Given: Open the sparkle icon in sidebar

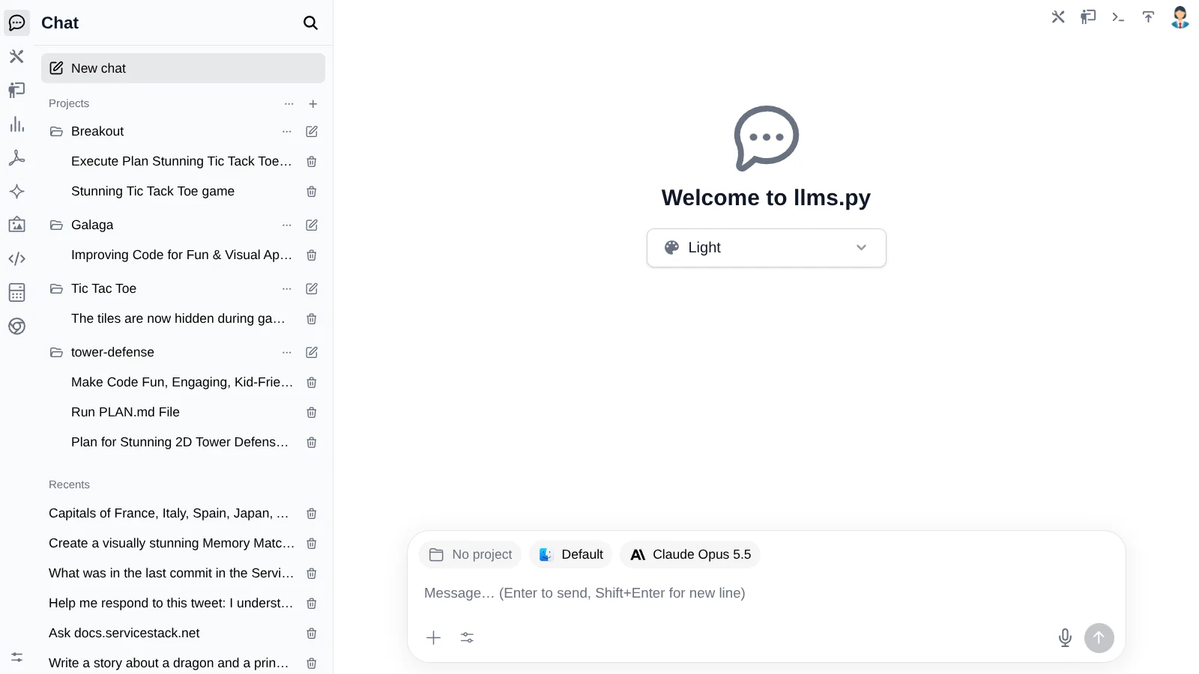Looking at the screenshot, I should pos(16,191).
